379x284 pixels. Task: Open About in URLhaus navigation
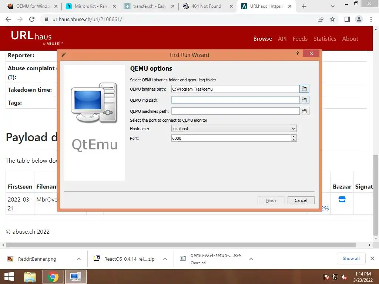click(x=350, y=38)
